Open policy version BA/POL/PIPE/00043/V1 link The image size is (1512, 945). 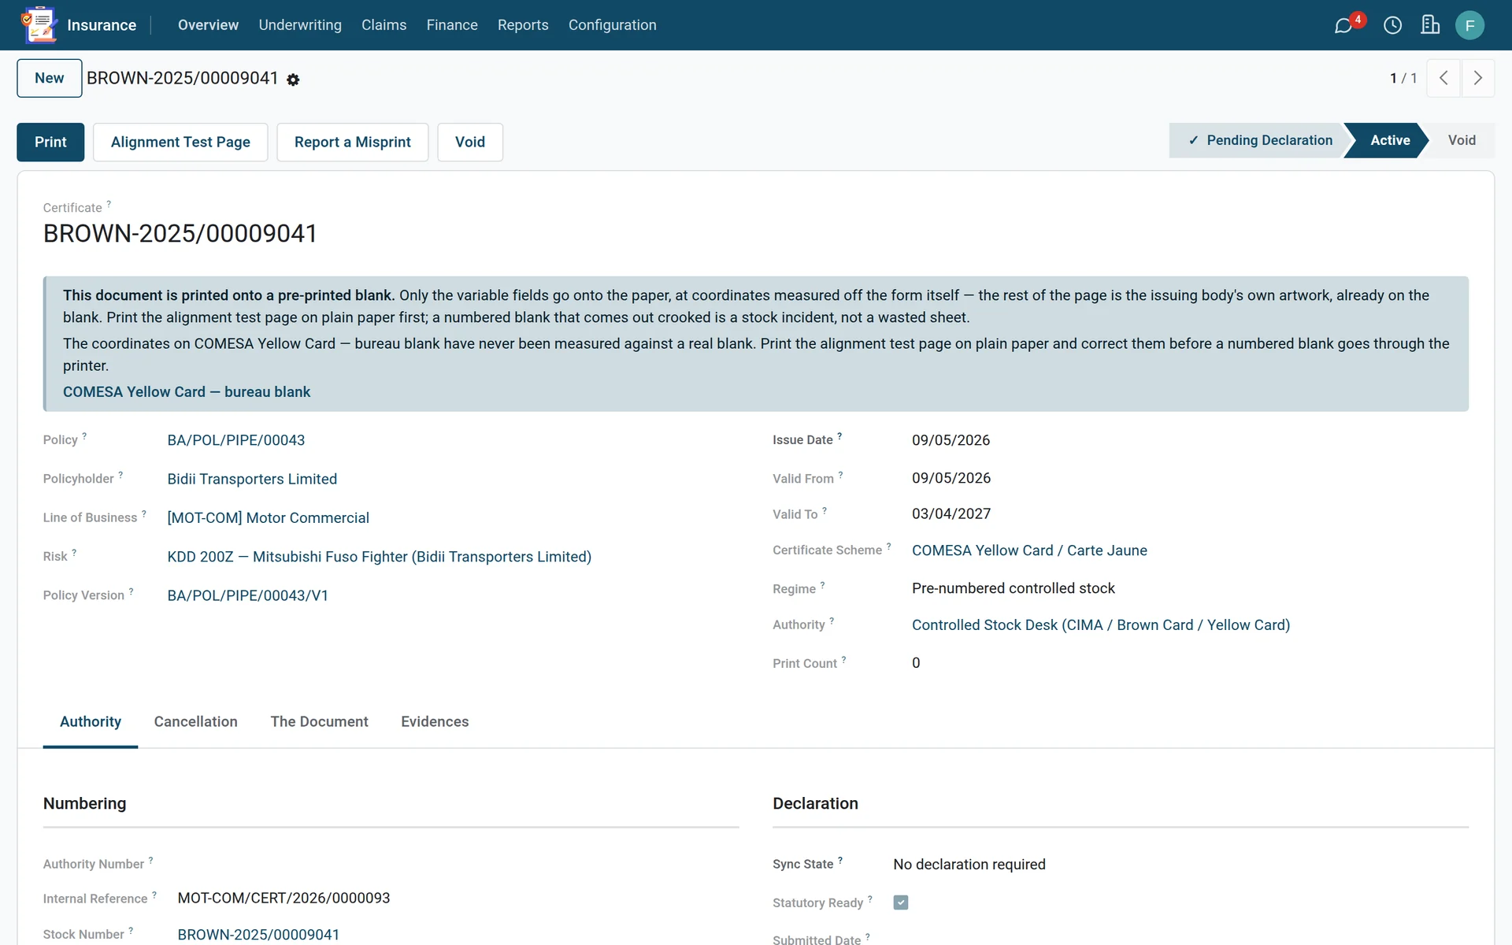pos(248,595)
